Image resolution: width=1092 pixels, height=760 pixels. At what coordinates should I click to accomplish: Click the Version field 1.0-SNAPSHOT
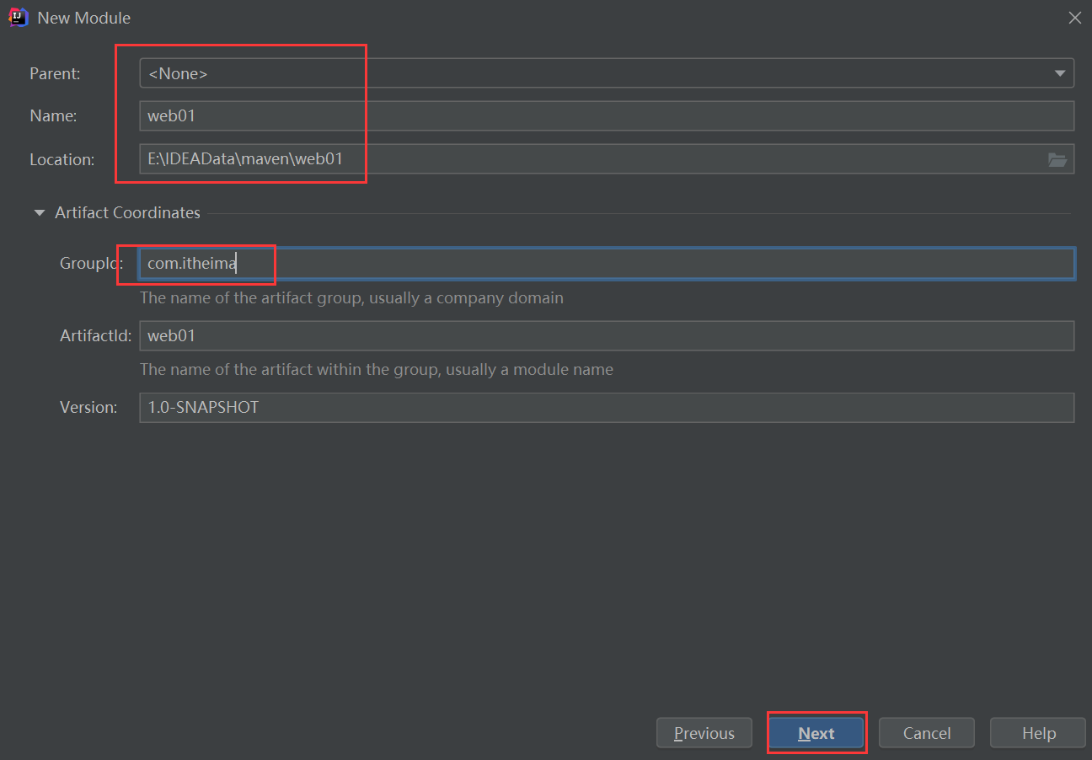[607, 407]
